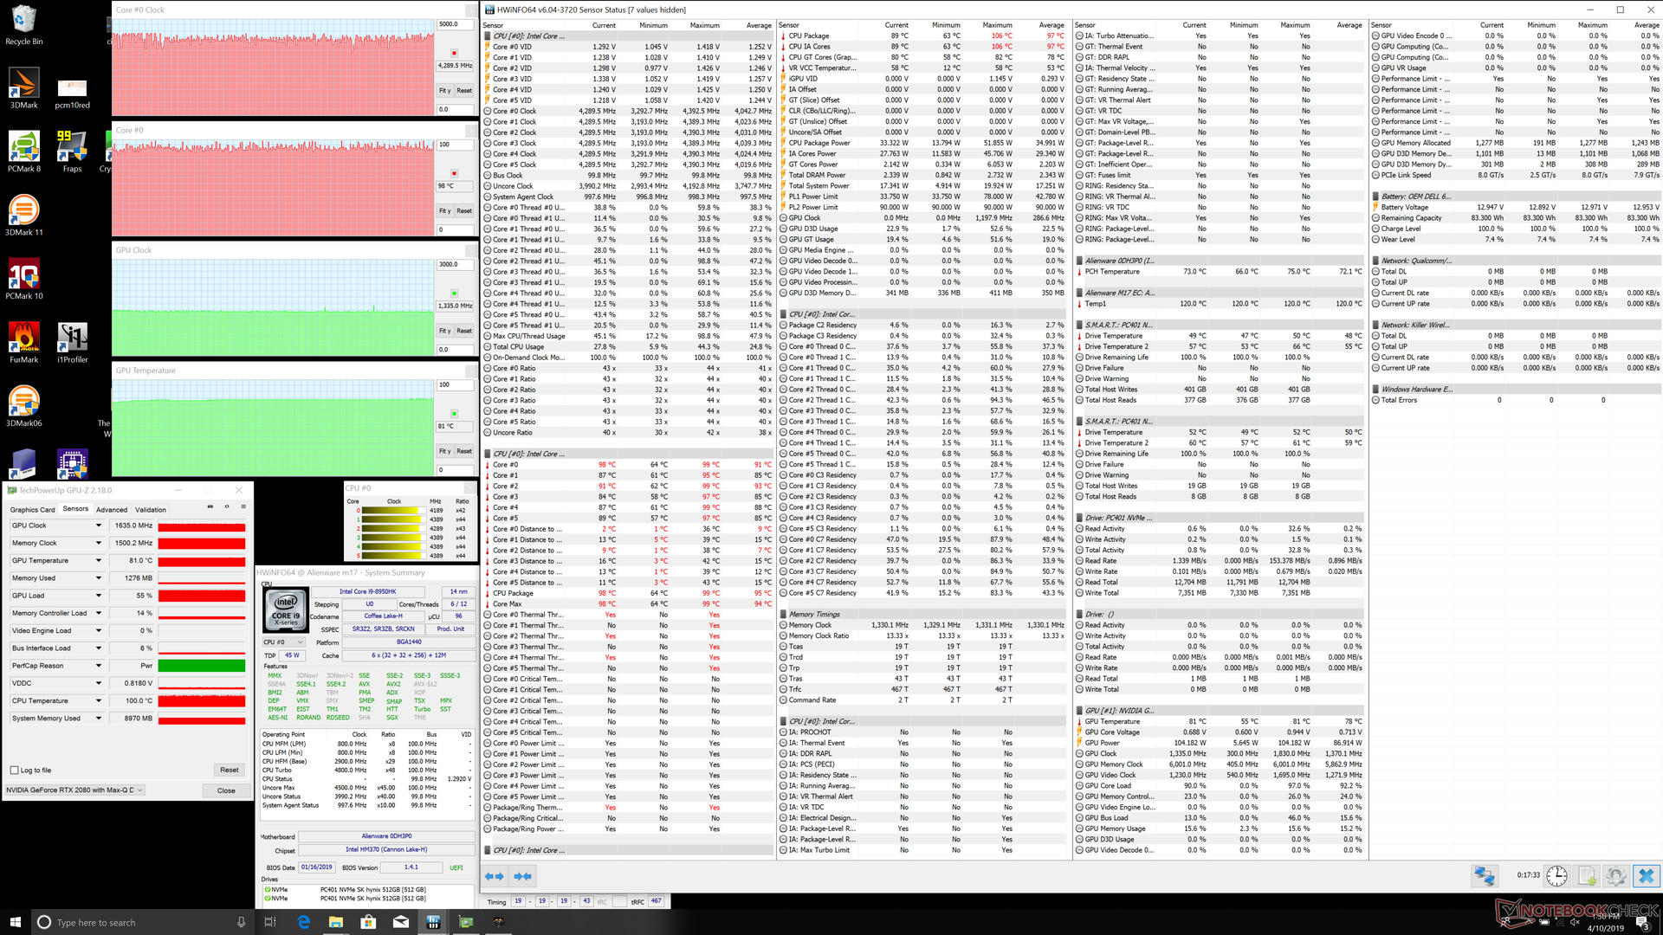
Task: Click the remote network monitors icon
Action: [1485, 876]
